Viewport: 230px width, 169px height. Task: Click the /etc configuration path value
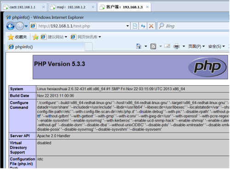point(40,159)
